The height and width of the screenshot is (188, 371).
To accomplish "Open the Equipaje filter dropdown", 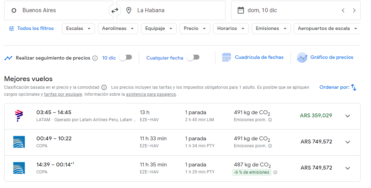I will tap(158, 29).
